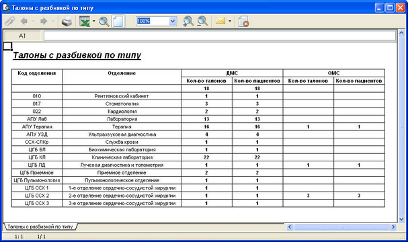Select the ССХ-СЛКр code cell

pyautogui.click(x=37, y=142)
